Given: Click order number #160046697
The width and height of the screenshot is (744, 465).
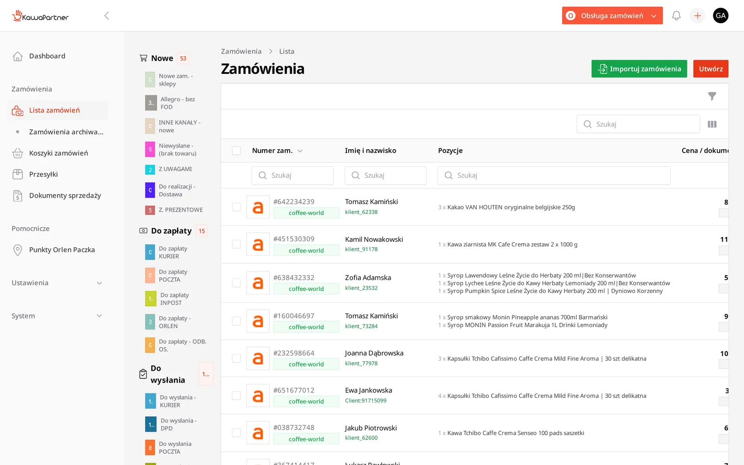Looking at the screenshot, I should (x=294, y=316).
